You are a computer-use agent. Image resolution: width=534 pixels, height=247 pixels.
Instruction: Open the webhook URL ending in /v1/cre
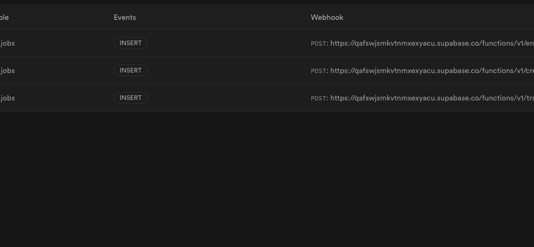pos(432,71)
